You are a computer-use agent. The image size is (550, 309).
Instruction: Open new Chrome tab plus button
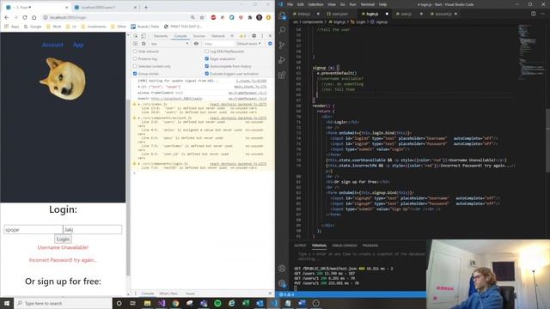146,7
